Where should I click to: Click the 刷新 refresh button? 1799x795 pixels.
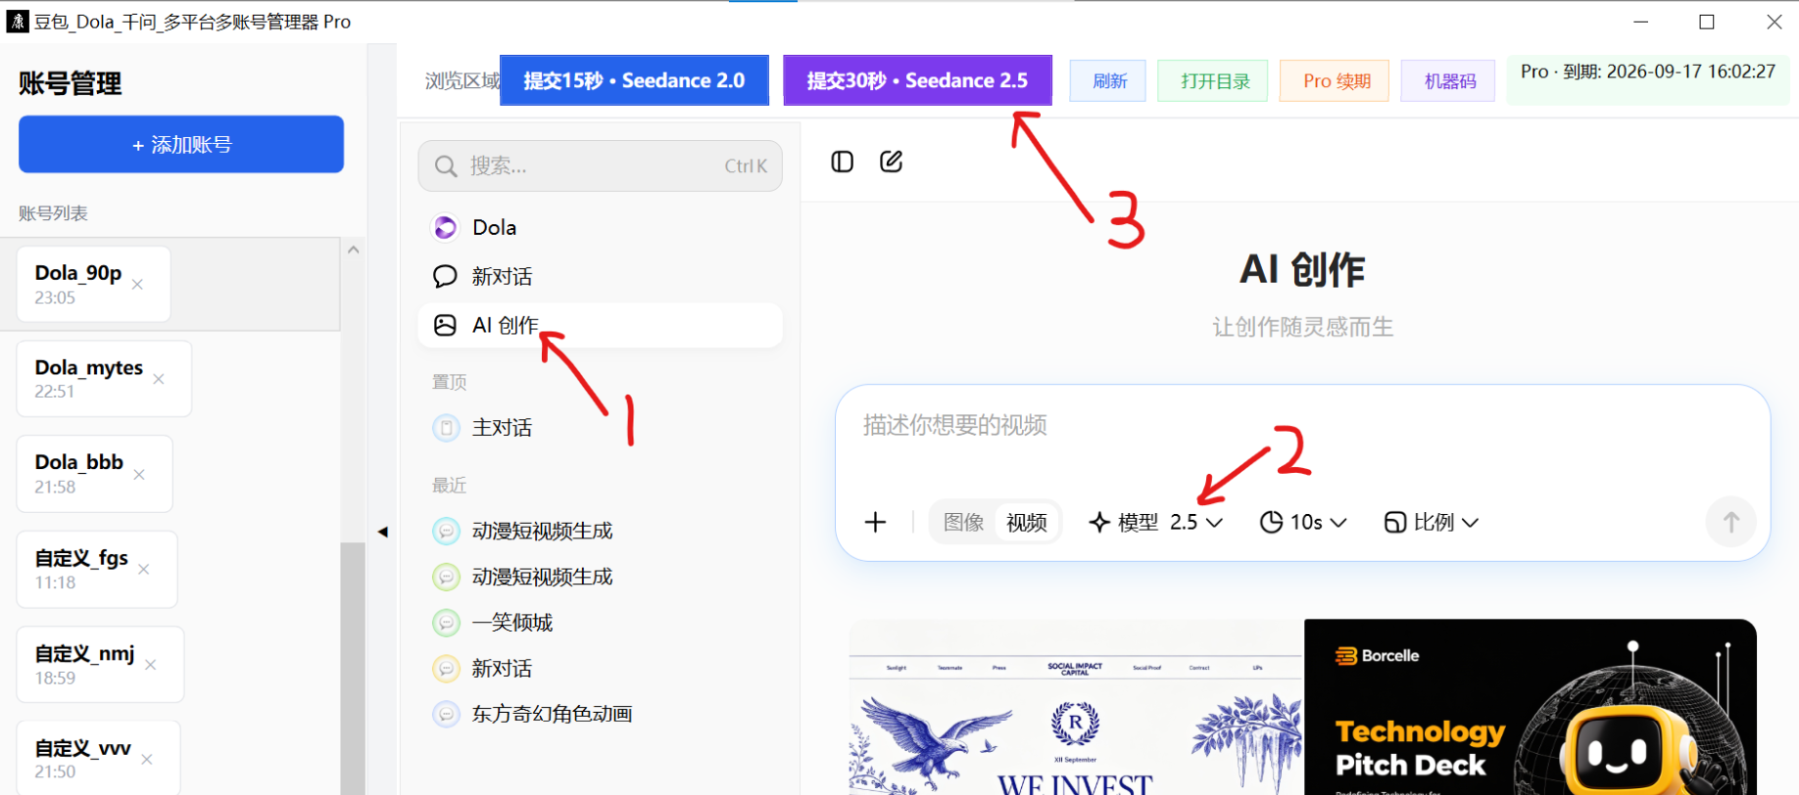click(1108, 81)
